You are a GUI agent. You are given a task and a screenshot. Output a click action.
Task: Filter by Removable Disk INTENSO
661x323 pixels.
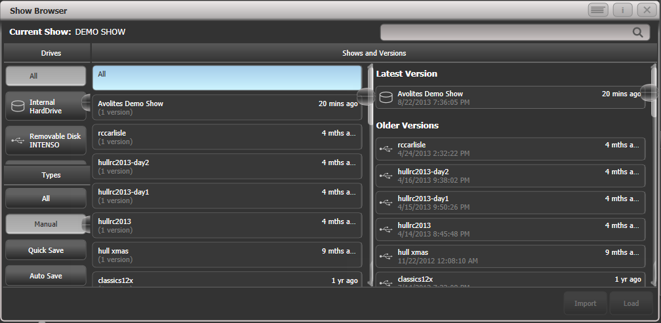45,140
